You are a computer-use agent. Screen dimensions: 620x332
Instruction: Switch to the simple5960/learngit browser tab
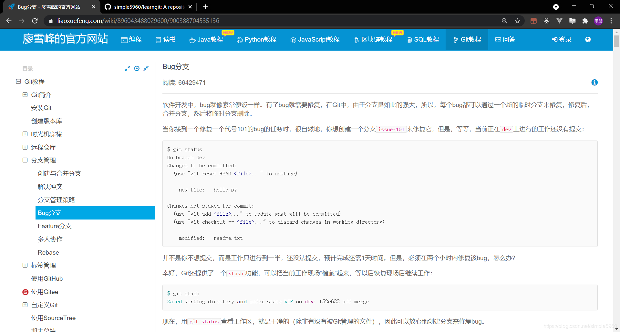[x=149, y=7]
